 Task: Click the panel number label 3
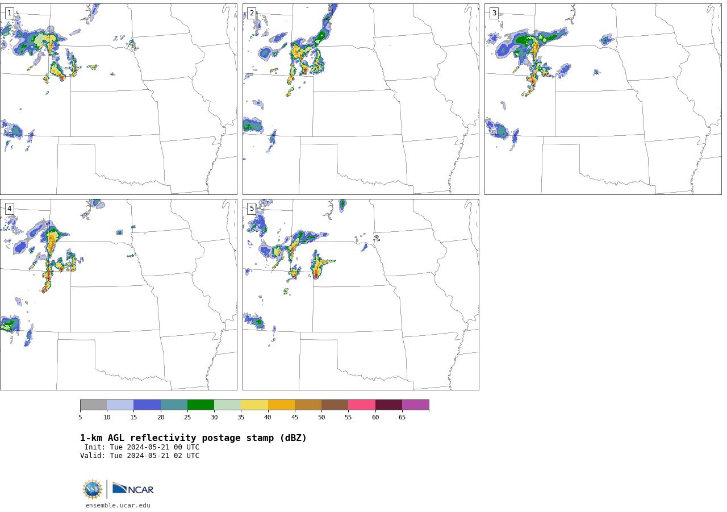pos(494,13)
